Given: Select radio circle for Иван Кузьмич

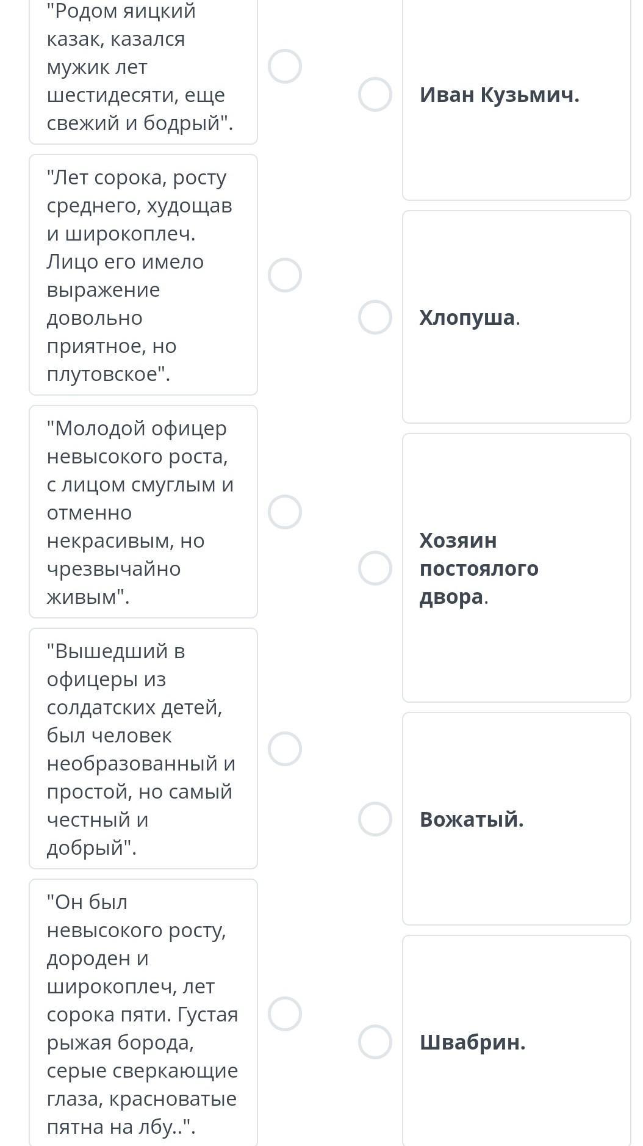Looking at the screenshot, I should click(375, 95).
